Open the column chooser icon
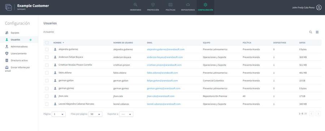Image resolution: width=325 pixels, height=131 pixels. pos(317,32)
